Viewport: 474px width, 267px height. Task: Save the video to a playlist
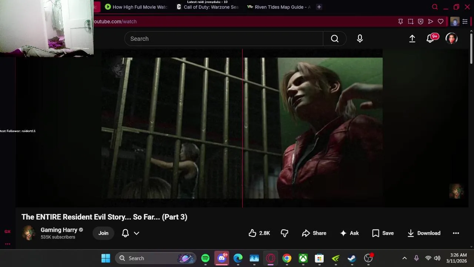[x=383, y=233]
